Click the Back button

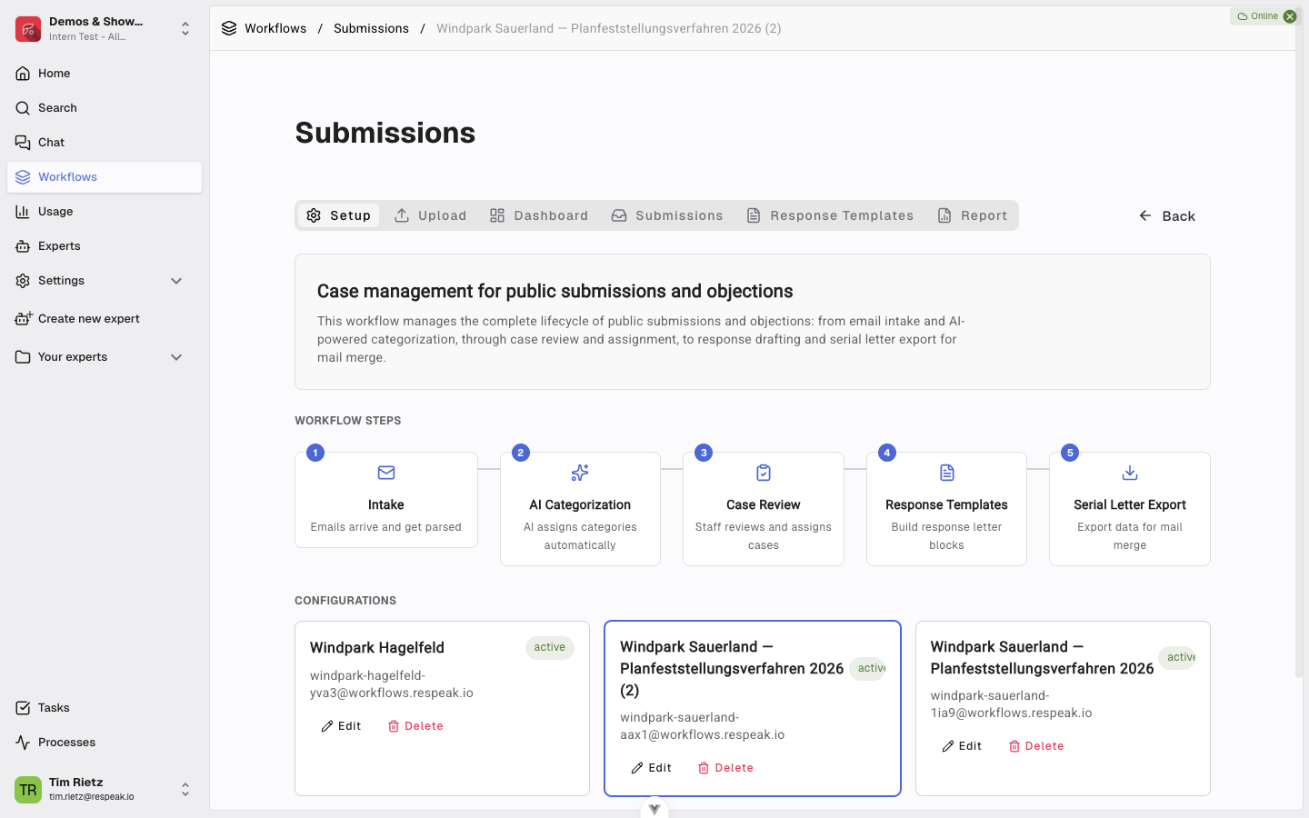pos(1167,216)
